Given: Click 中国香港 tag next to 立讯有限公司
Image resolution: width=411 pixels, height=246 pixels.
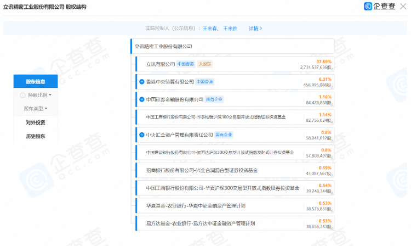Looking at the screenshot, I should click(x=186, y=64).
